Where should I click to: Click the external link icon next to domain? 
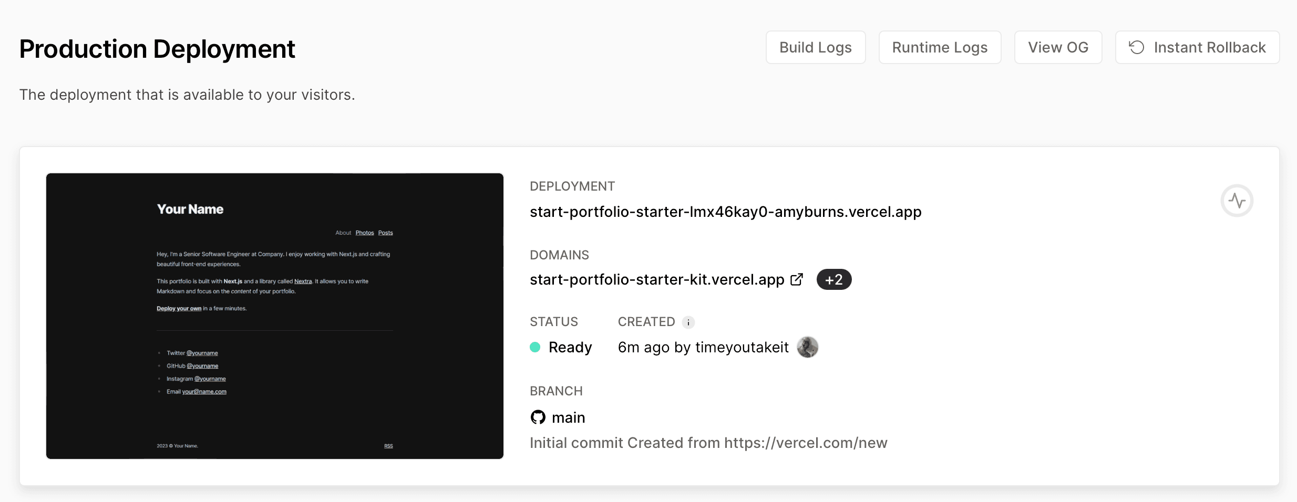click(x=796, y=280)
